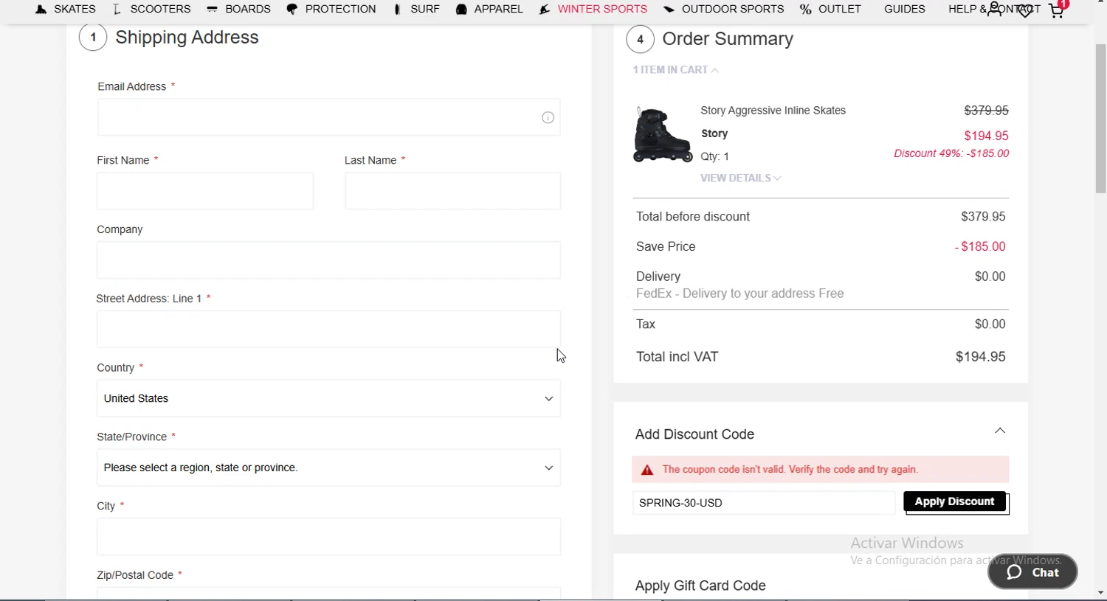Click the Street Address Line 1 field

click(328, 329)
